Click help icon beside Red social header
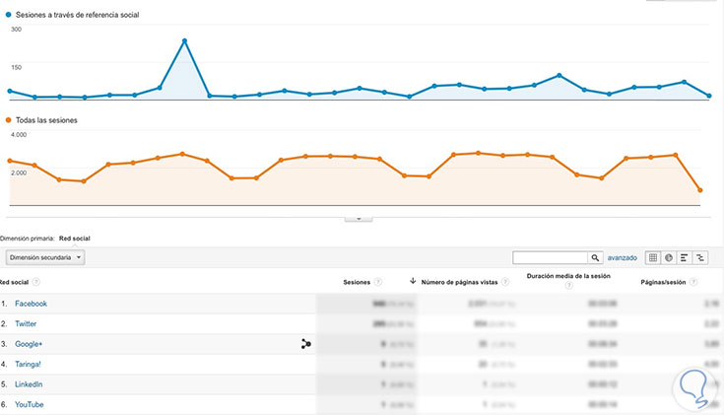Screen dimensions: 724x415 pos(36,282)
